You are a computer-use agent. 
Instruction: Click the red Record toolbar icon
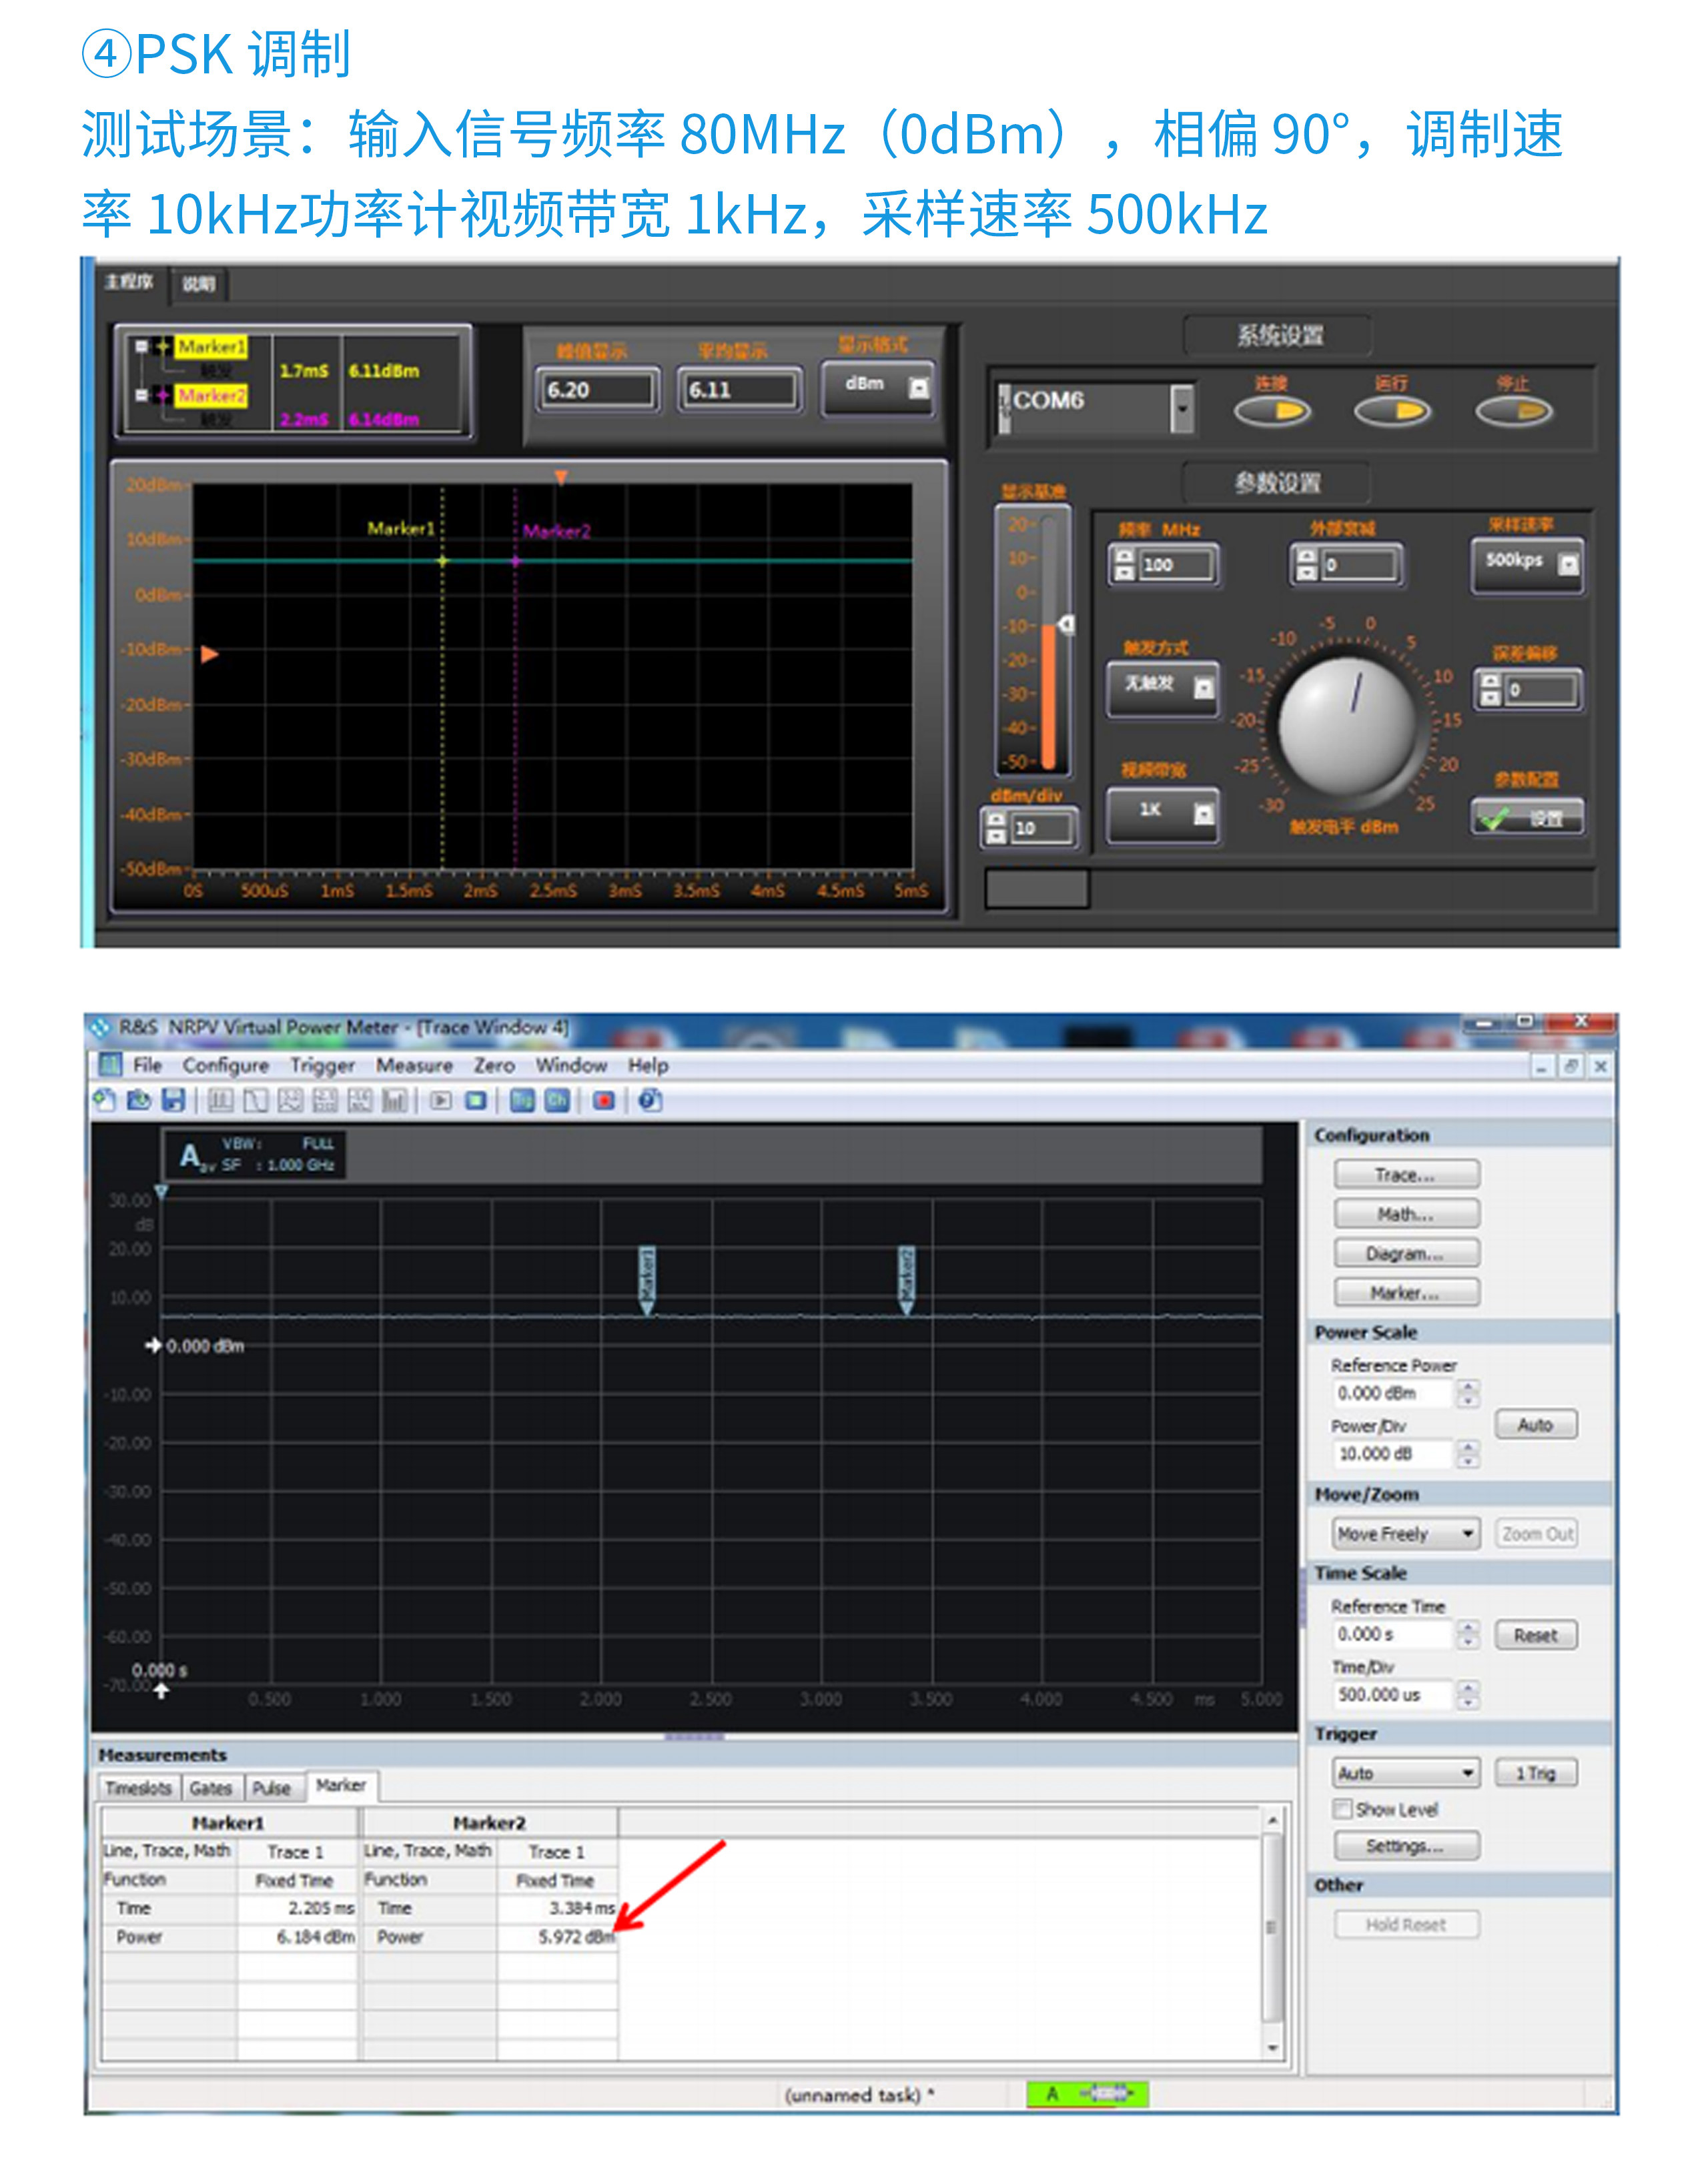(x=603, y=1101)
